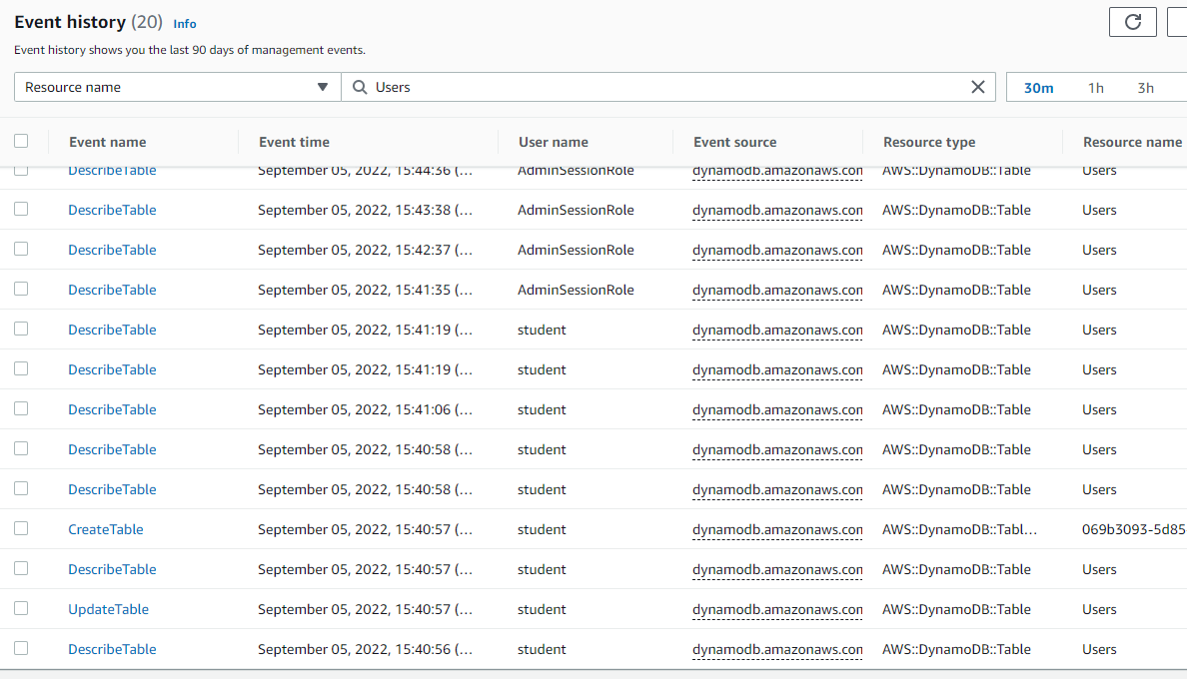Switch to the 3h time range
The image size is (1187, 679).
coord(1145,87)
